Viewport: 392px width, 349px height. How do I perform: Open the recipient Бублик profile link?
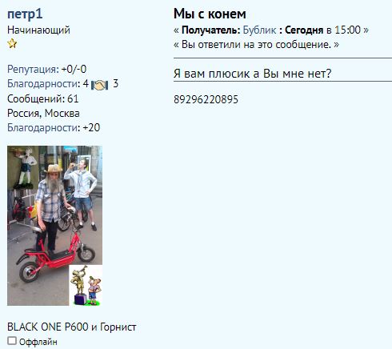[259, 30]
